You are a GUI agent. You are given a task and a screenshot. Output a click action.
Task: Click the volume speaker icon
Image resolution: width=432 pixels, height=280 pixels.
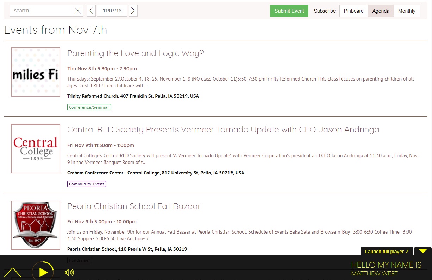click(69, 272)
